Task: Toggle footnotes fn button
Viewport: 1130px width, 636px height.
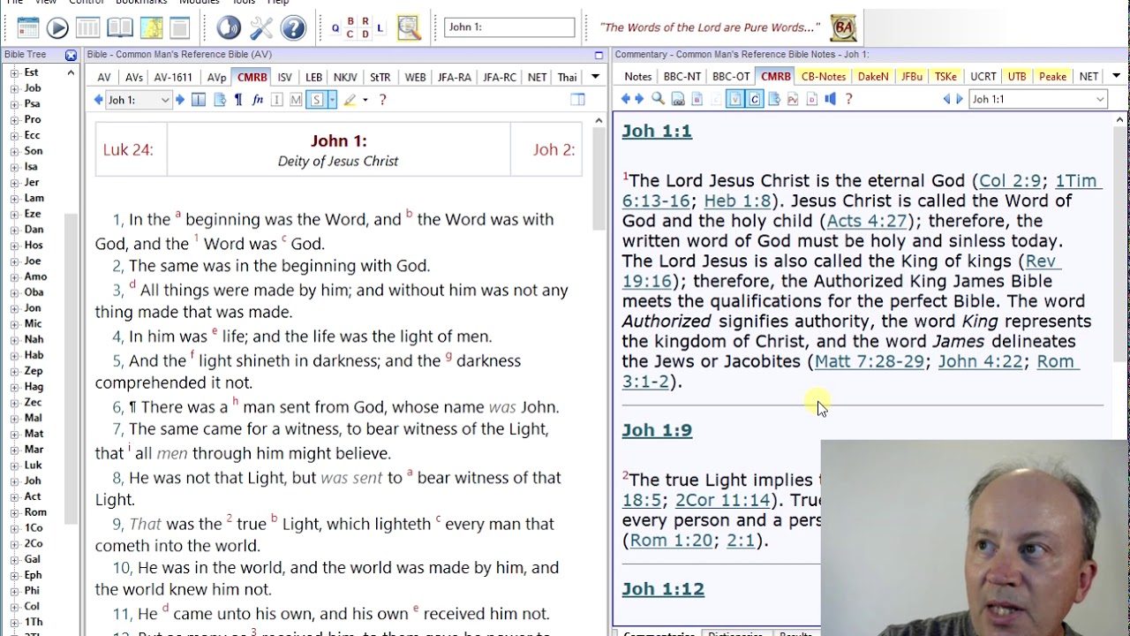Action: pos(257,100)
